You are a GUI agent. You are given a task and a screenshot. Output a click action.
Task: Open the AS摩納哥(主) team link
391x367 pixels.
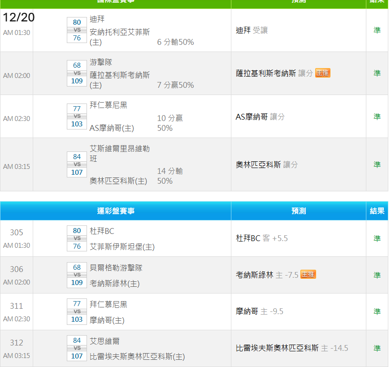coord(112,128)
